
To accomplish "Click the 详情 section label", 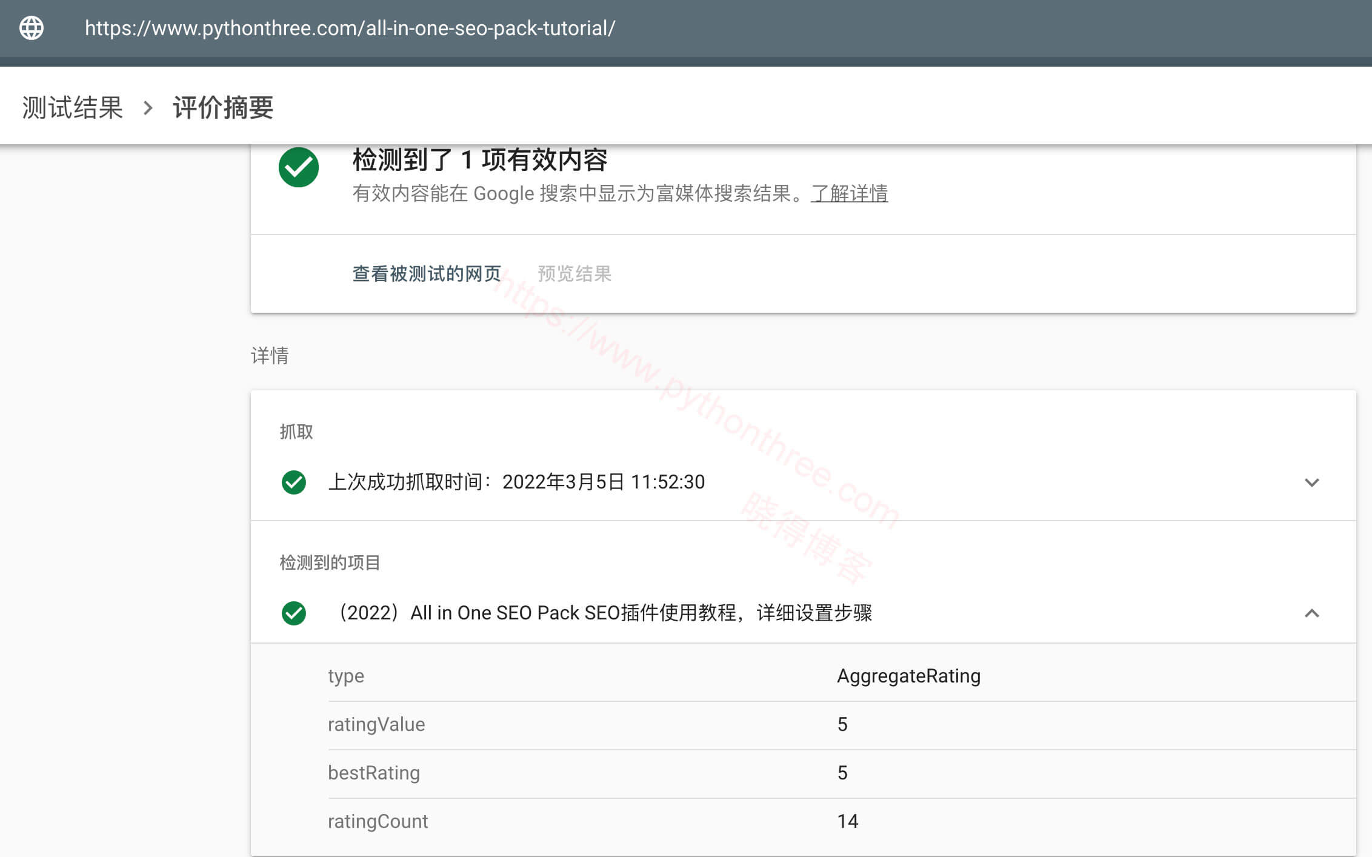I will point(270,356).
